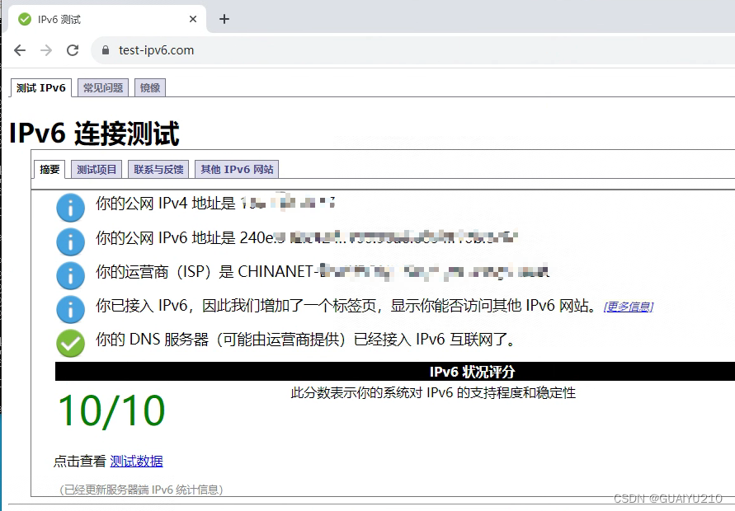
Task: Switch to the 常见问题 tab
Action: [x=101, y=87]
